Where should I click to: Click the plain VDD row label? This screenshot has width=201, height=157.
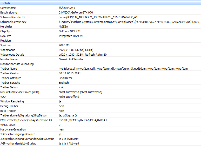3,97
